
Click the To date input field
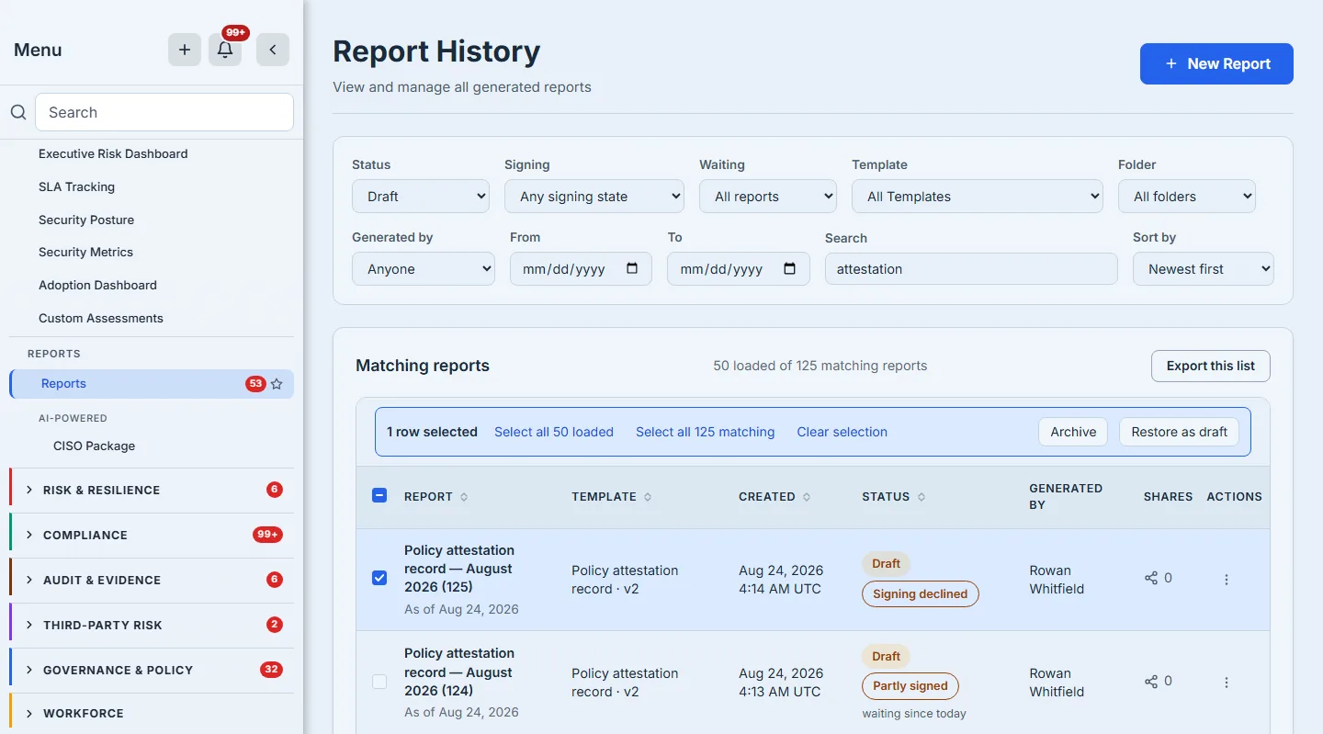pyautogui.click(x=739, y=268)
